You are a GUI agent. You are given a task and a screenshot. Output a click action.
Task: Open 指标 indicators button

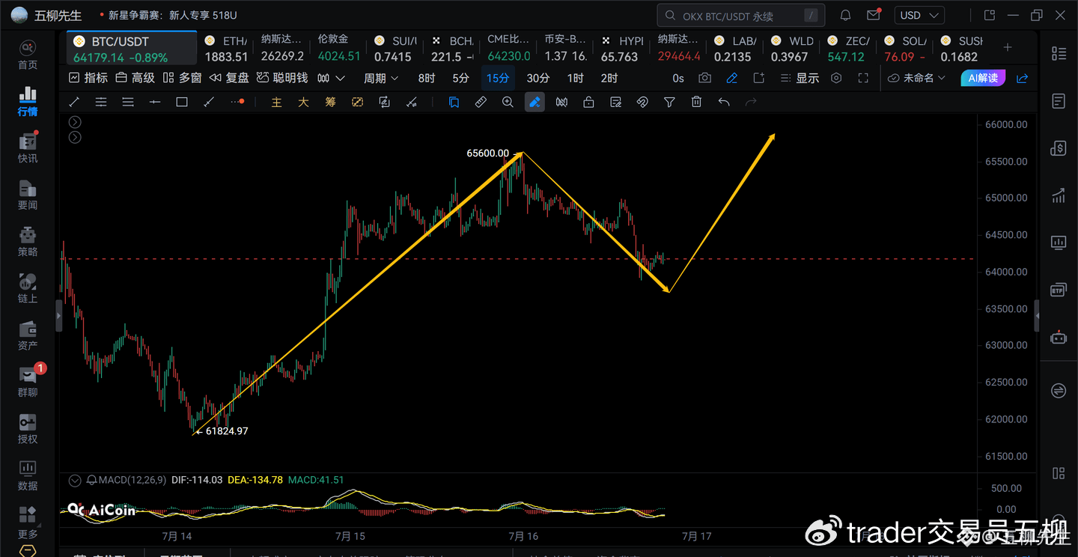coord(88,78)
